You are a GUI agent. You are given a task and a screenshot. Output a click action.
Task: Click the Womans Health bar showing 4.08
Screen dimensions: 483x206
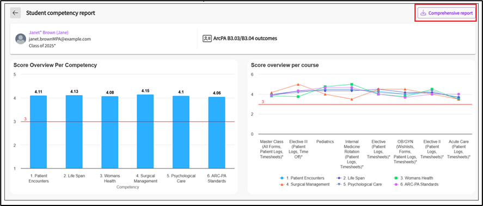tap(109, 133)
